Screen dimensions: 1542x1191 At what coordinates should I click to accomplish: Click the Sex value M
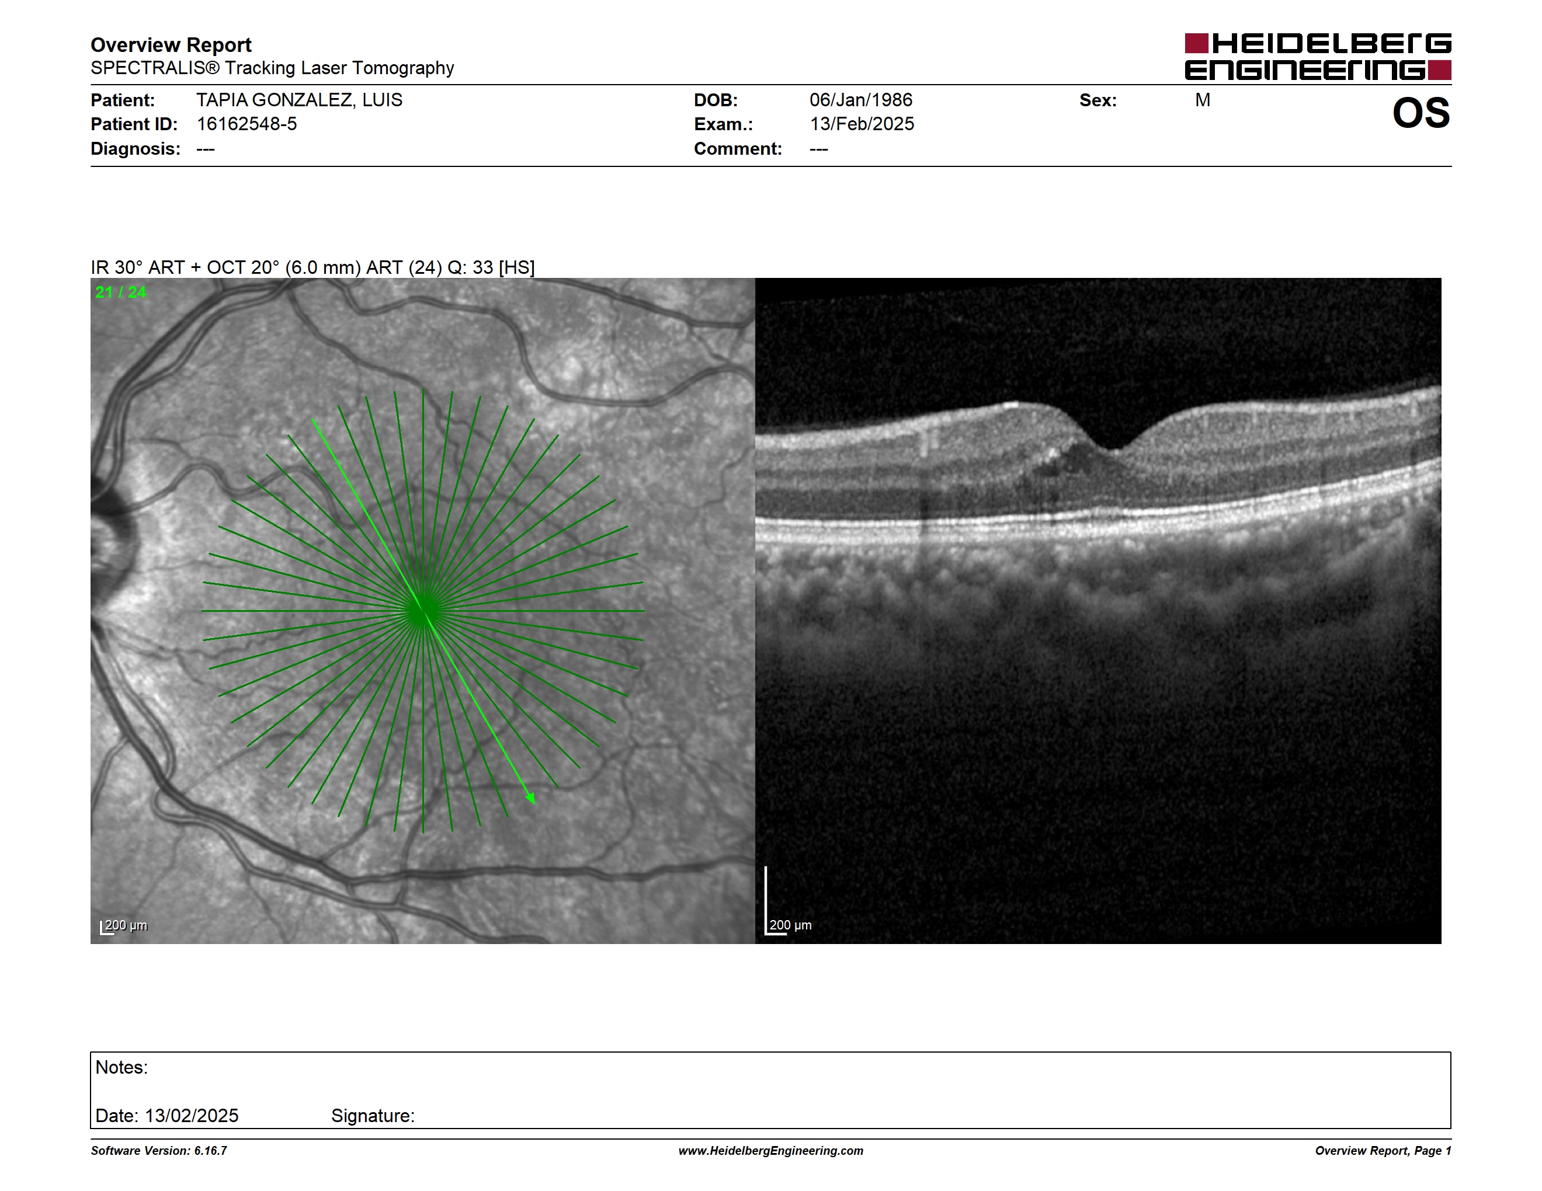coord(1203,100)
